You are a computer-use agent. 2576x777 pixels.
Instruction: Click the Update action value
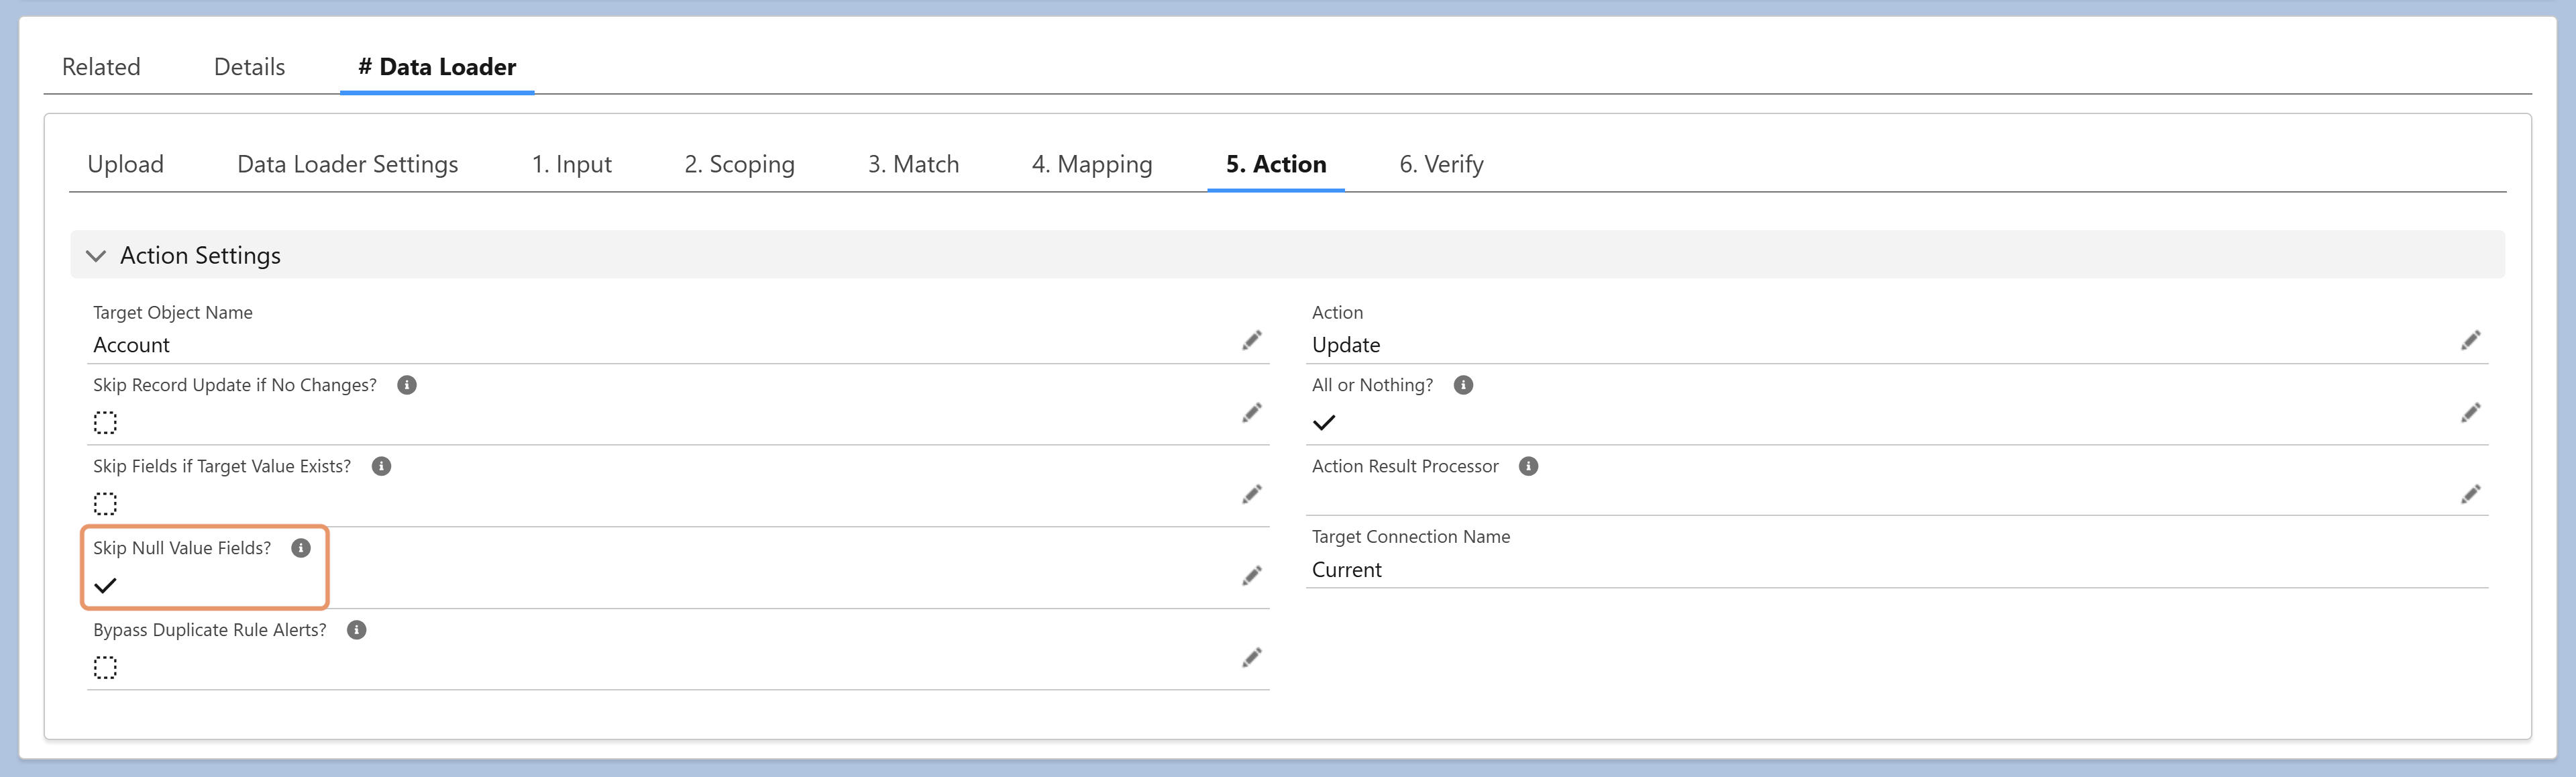(1346, 345)
